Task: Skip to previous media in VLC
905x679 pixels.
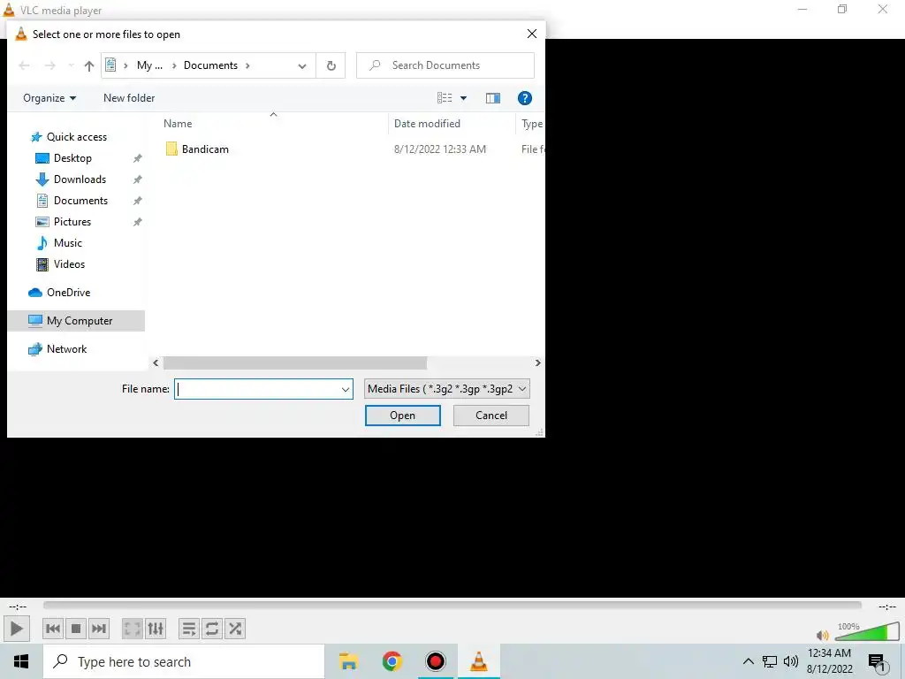Action: pos(52,629)
